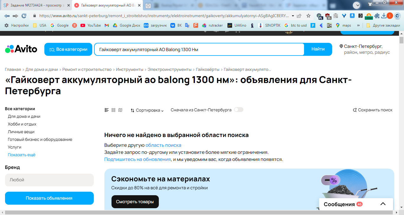The width and height of the screenshot is (404, 215).
Task: Click the browser URL address bar
Action: 164,16
